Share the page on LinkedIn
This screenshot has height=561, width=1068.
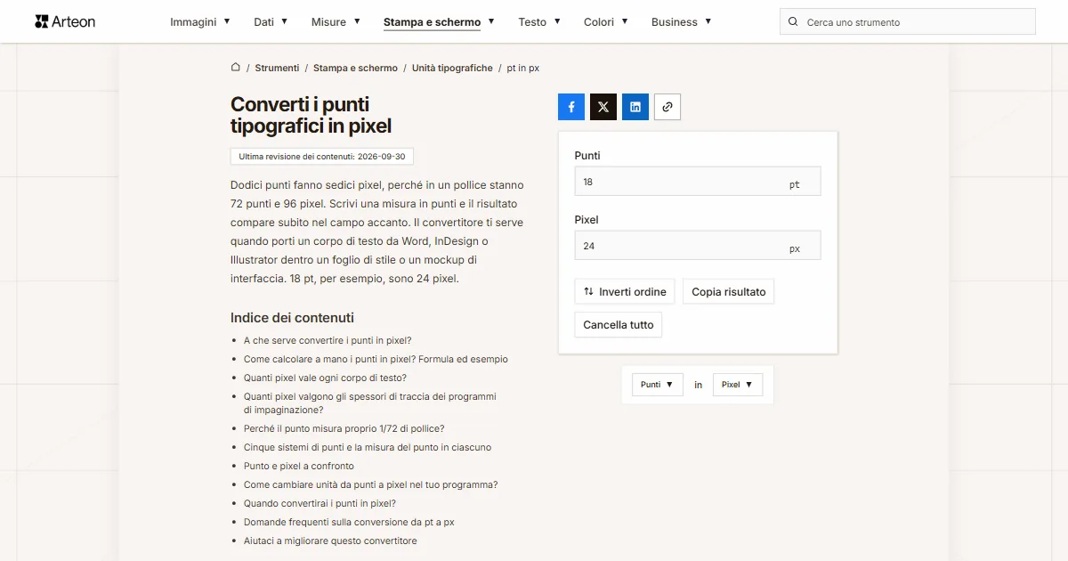coord(635,107)
